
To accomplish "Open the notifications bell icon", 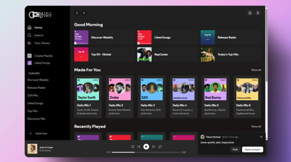I will [x=250, y=13].
